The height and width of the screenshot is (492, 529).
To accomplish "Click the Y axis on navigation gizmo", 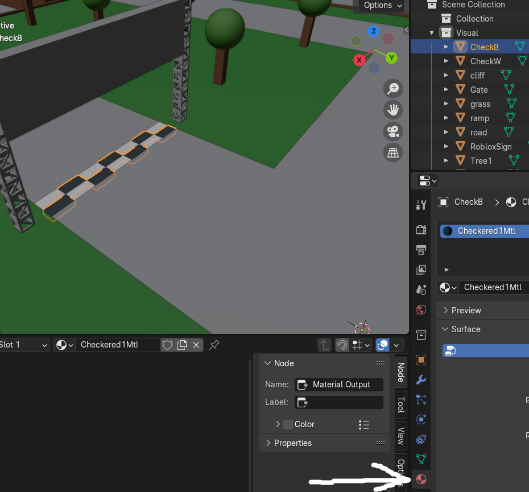I will pos(391,57).
